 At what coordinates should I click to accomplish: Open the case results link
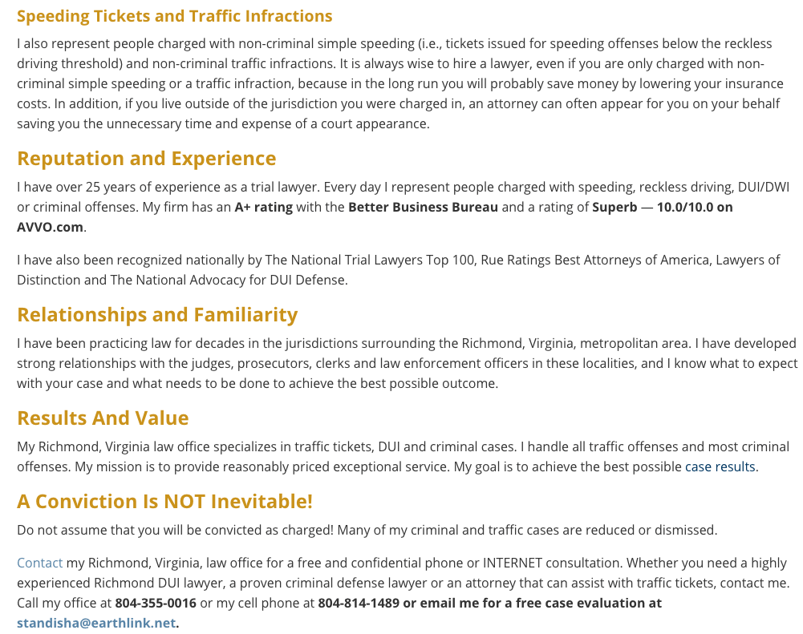pos(720,466)
